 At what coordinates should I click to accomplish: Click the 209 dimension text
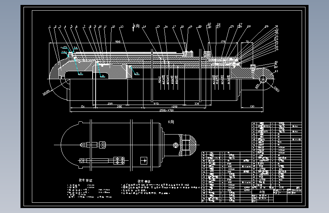[x=110, y=103]
